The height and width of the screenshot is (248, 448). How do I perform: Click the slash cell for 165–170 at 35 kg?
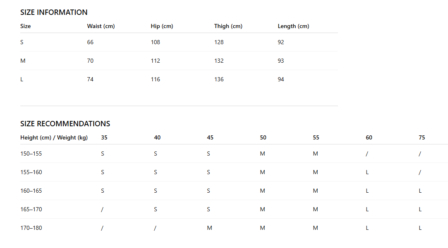(102, 210)
